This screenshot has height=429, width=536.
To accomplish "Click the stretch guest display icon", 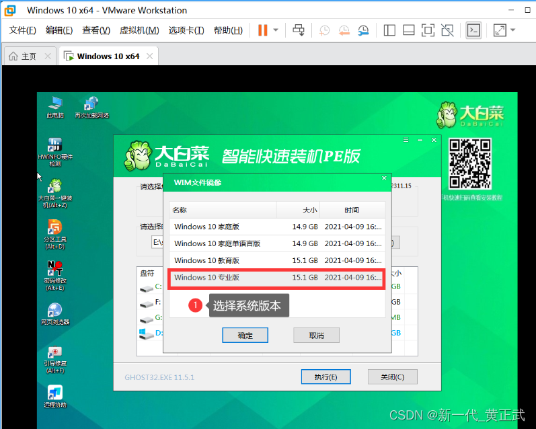I will pos(500,30).
